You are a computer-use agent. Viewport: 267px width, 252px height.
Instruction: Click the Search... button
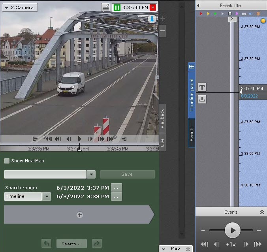(71, 244)
